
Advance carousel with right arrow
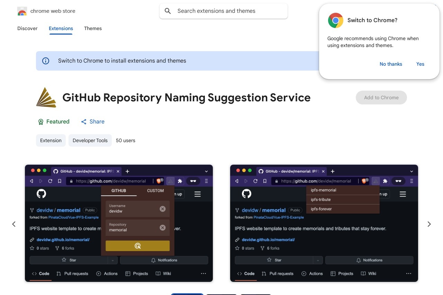pos(429,224)
